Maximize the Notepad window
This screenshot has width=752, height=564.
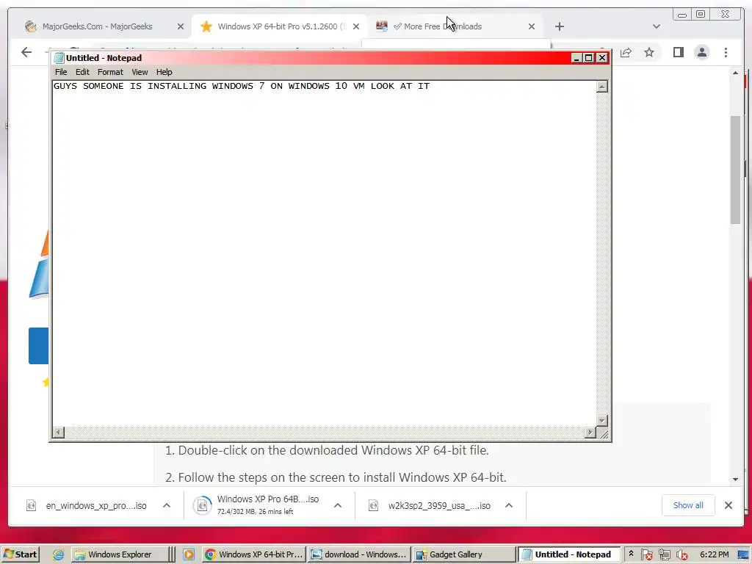pos(588,58)
